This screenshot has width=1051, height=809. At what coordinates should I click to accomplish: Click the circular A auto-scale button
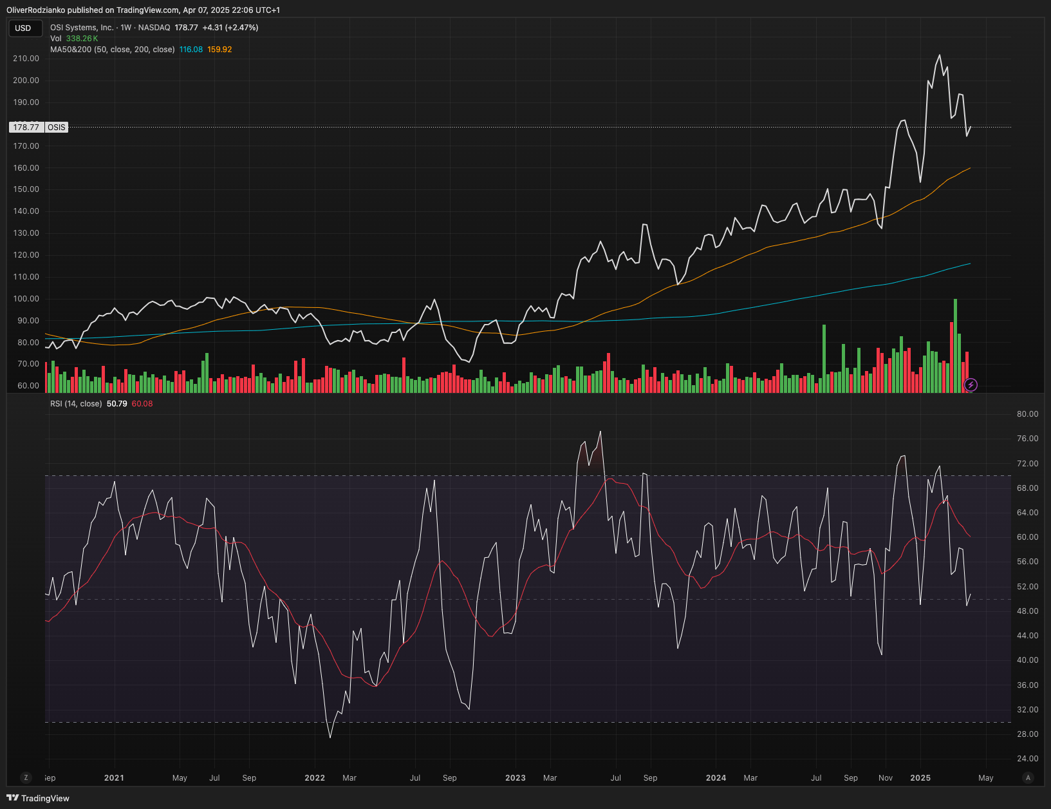coord(1028,777)
